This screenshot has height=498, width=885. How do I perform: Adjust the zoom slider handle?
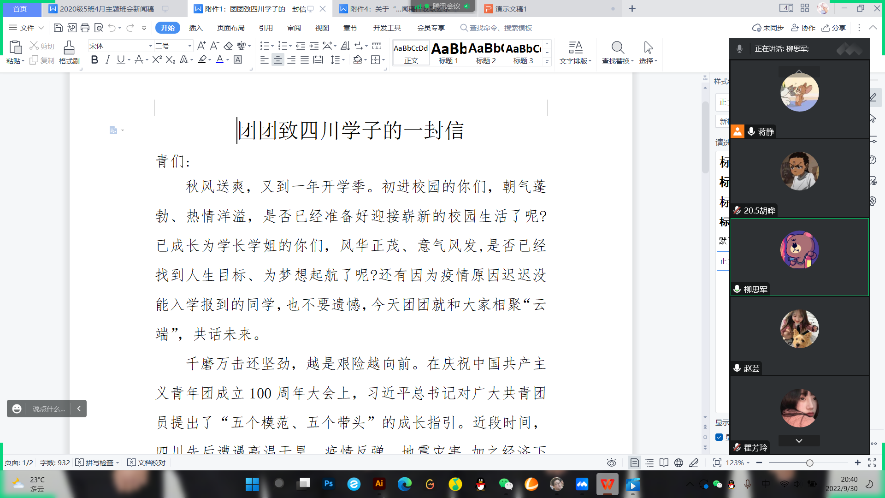tap(809, 462)
